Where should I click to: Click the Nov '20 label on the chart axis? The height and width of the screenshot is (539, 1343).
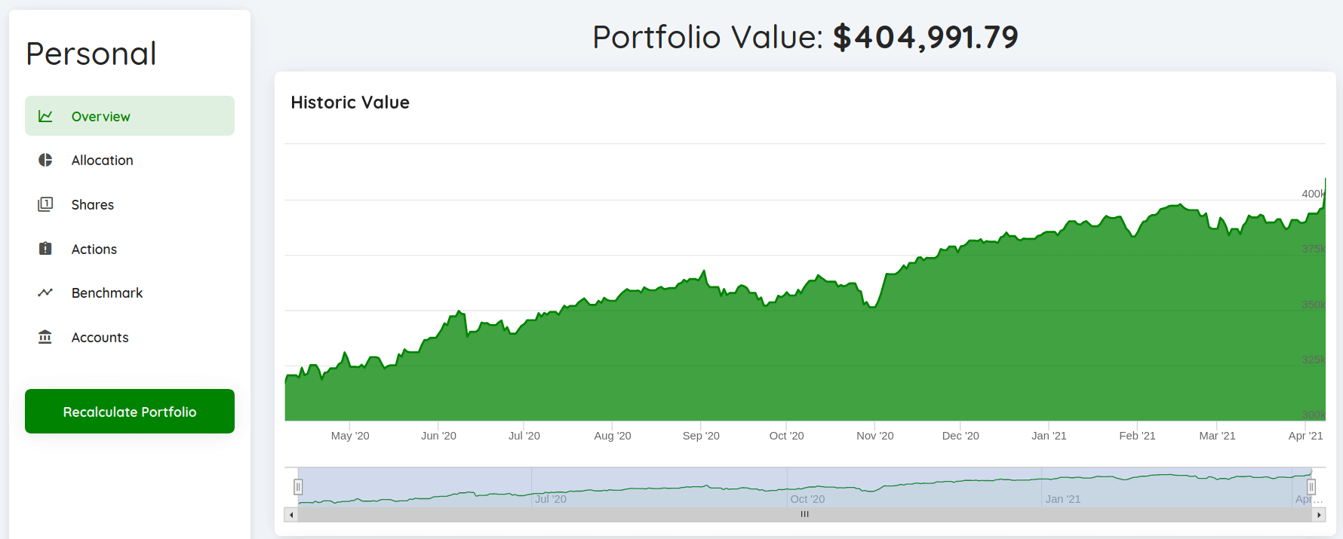click(874, 435)
